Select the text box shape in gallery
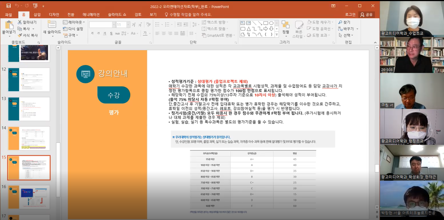This screenshot has height=220, width=444. (243, 23)
